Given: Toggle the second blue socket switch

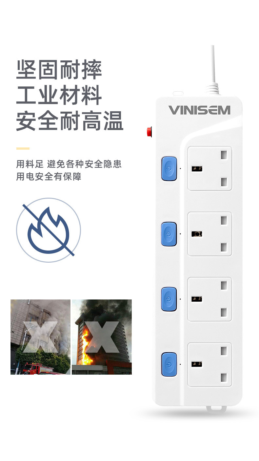Looking at the screenshot, I should (169, 234).
